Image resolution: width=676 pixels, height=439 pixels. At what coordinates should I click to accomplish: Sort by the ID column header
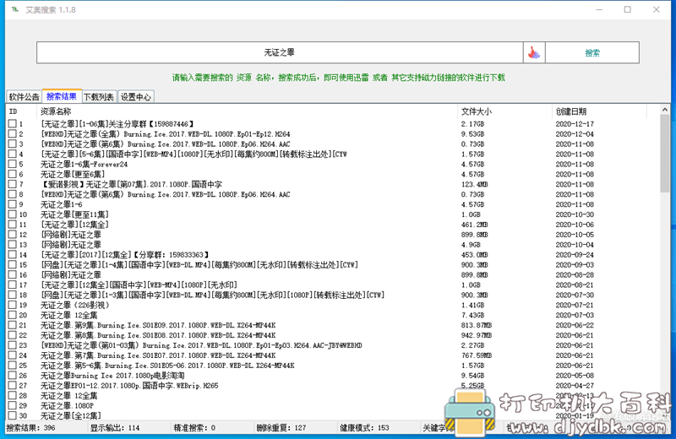22,111
